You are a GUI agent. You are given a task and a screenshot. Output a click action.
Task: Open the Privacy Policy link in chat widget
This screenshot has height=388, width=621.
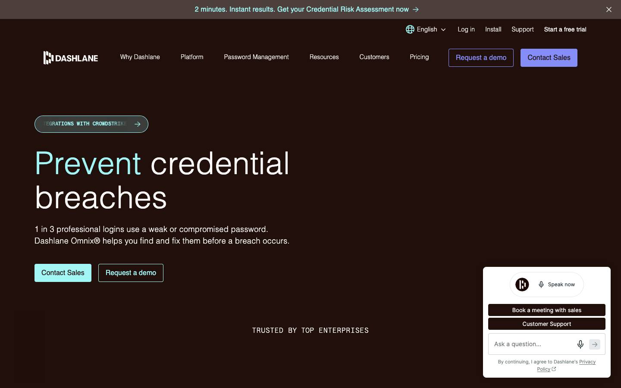tap(566, 365)
